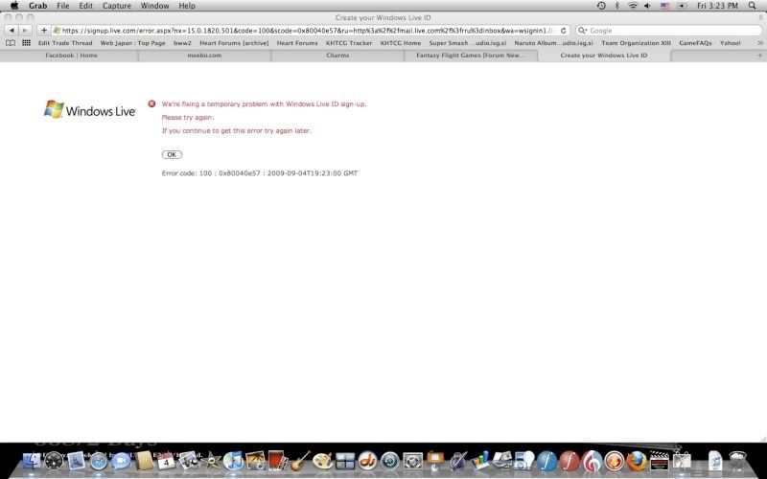
Task: Click into the Google search field
Action: 666,31
